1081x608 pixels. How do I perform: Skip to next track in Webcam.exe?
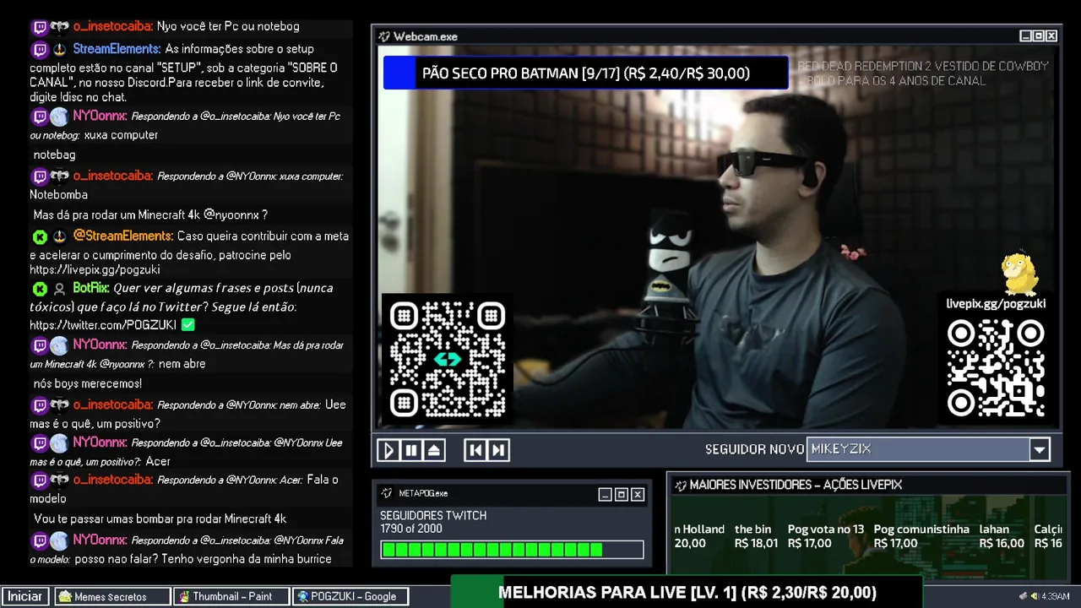pos(498,450)
